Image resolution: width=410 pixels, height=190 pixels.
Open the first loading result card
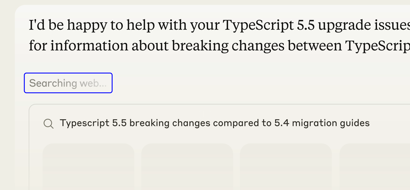[x=88, y=167]
